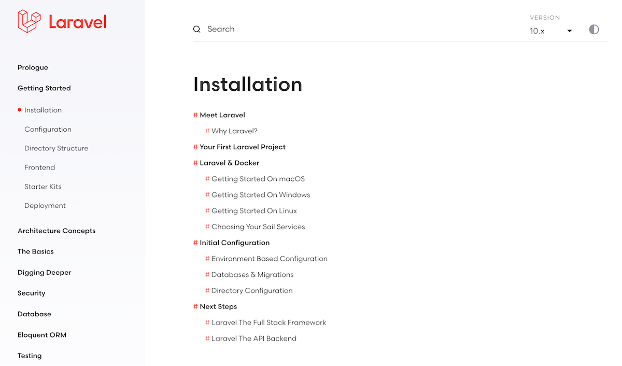Click the anchor icon beside Why Laravel?
The image size is (622, 366).
coord(207,131)
